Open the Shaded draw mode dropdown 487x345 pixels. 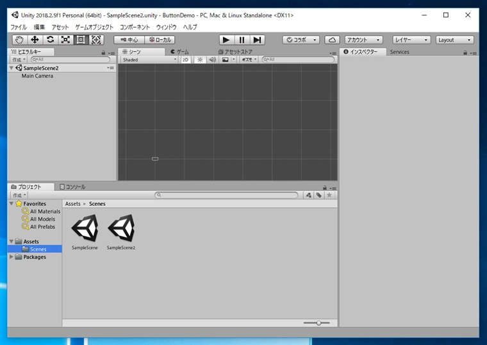tap(149, 60)
